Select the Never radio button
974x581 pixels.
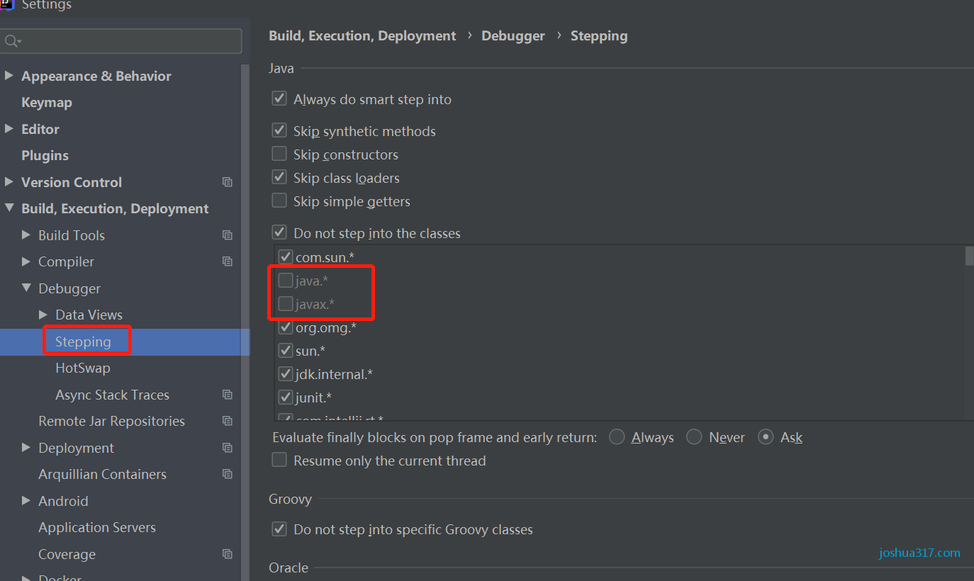coord(693,437)
